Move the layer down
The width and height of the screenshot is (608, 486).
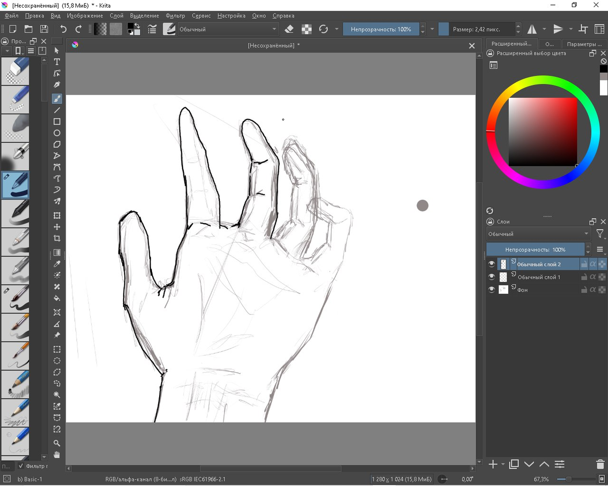coord(529,464)
